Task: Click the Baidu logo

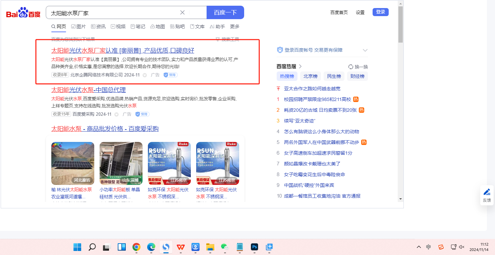Action: pos(23,13)
